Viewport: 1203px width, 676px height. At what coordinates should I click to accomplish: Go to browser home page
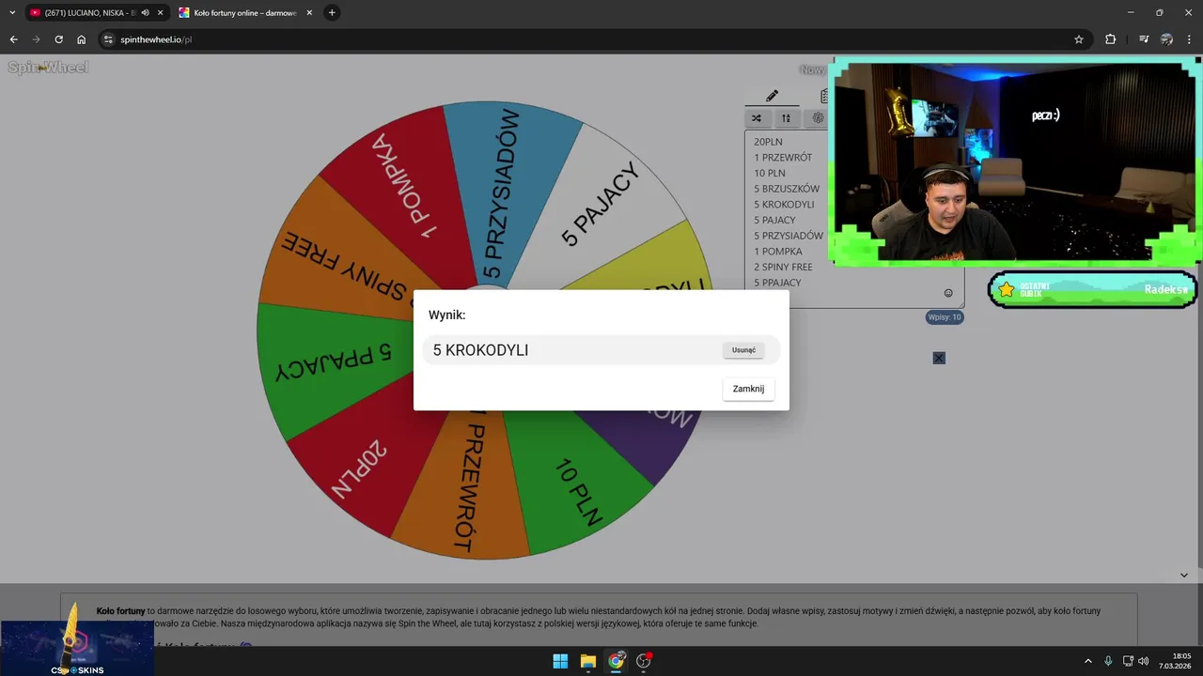coord(82,39)
